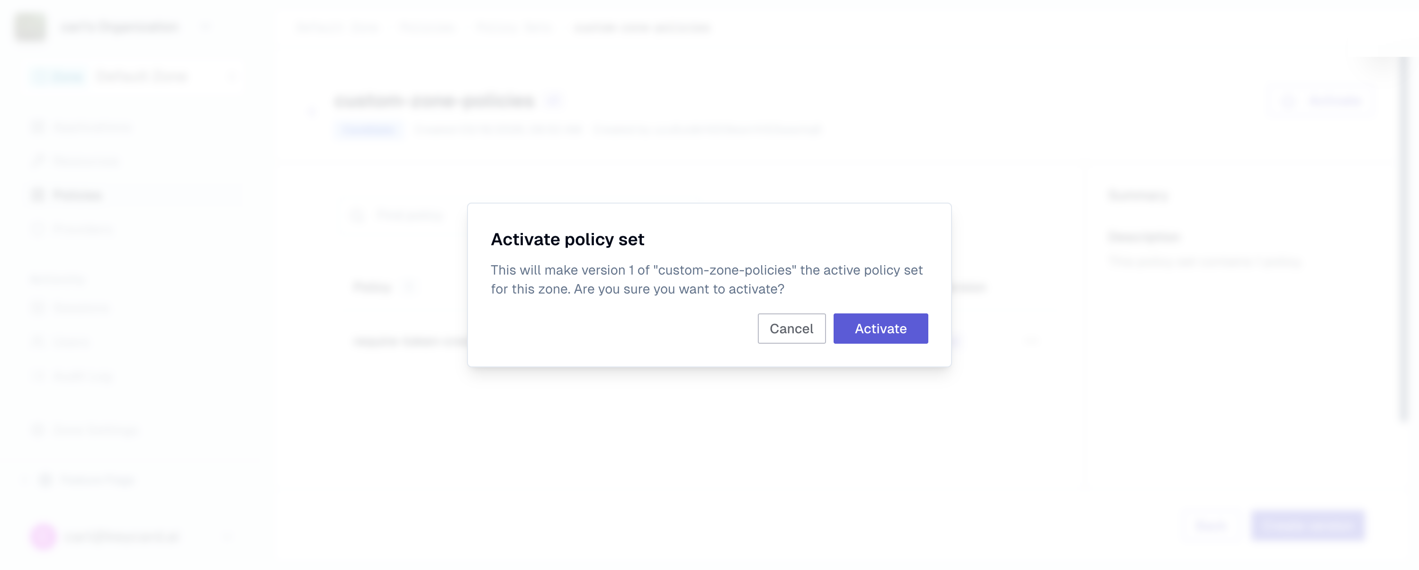Select the highlighted Policies icon in sidebar
This screenshot has width=1419, height=570.
[x=37, y=195]
